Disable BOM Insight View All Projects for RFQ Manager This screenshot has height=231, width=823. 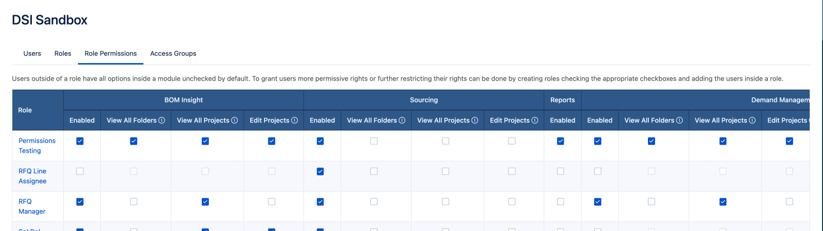205,202
